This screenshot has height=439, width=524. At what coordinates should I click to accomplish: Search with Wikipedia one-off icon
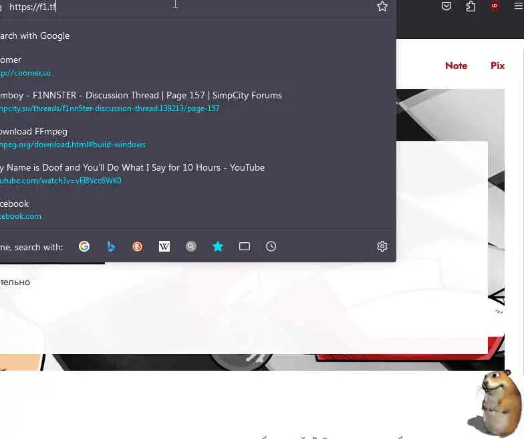tap(164, 246)
